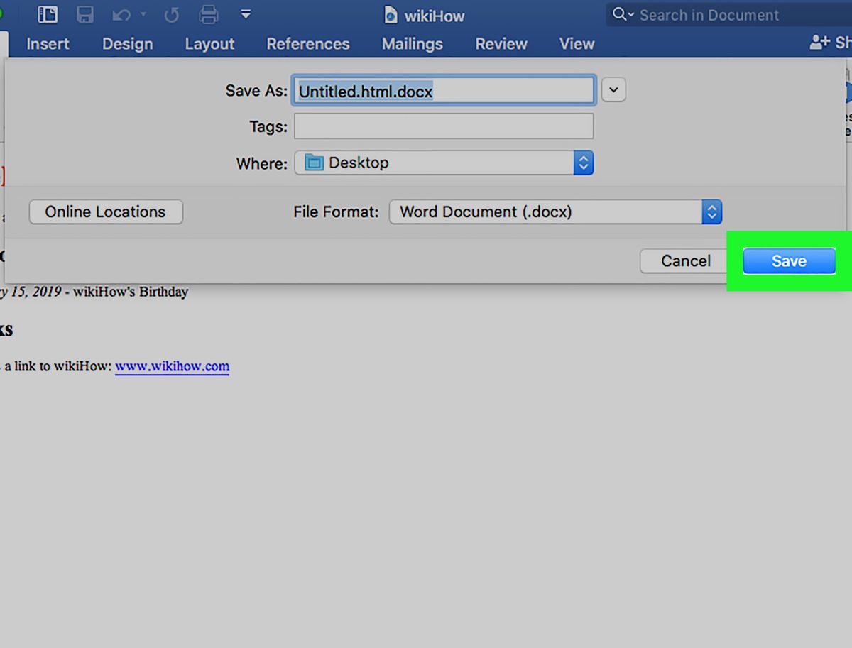Screen dimensions: 852x648
Task: Click the Tags input field
Action: pos(444,127)
